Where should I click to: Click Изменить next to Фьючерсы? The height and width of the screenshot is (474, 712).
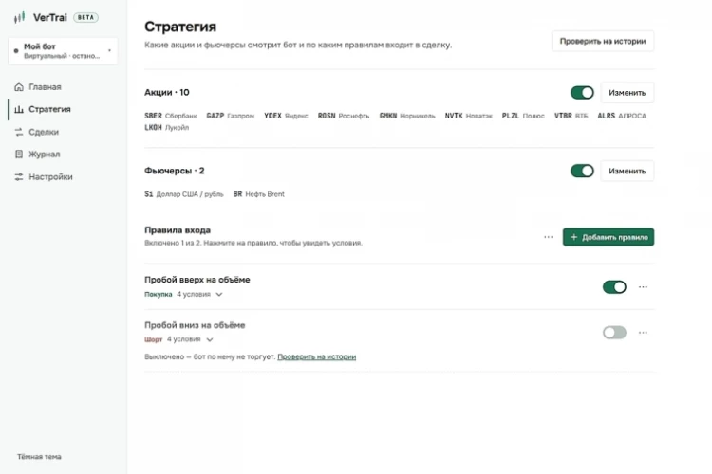pyautogui.click(x=628, y=171)
